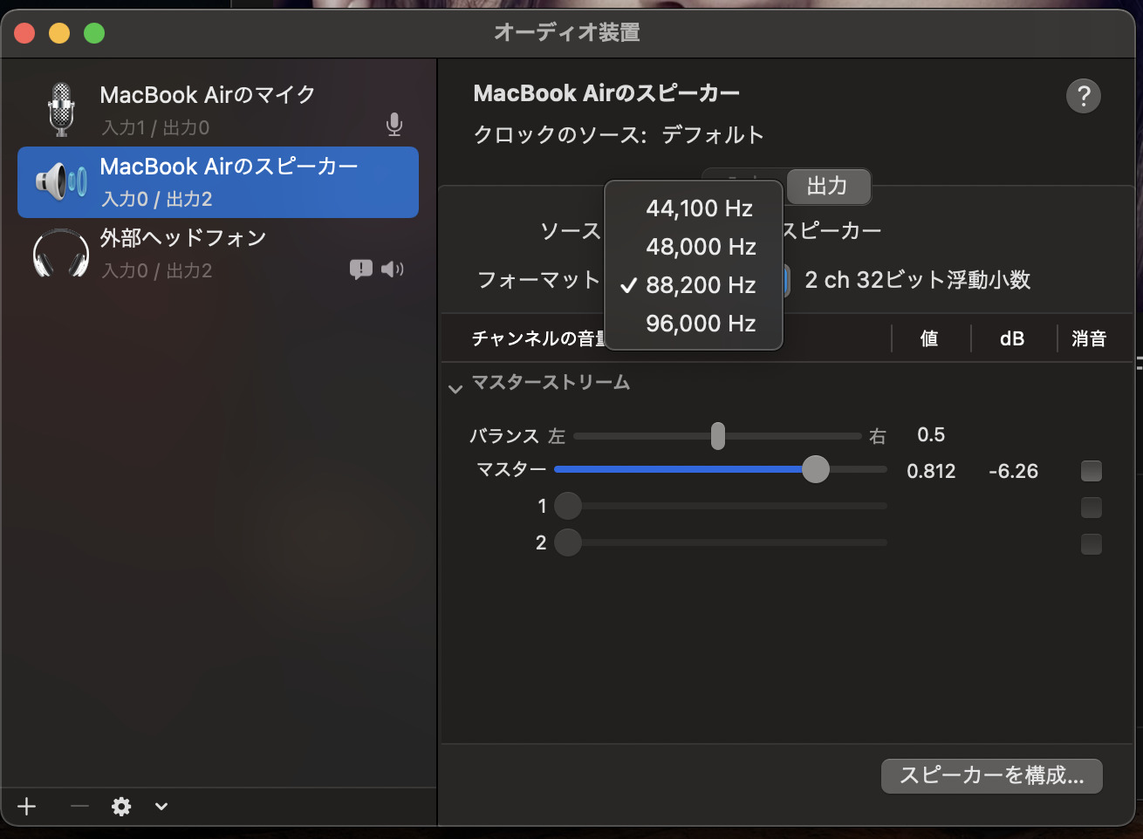Open help with the question mark button
Viewport: 1143px width, 839px height.
(1083, 96)
